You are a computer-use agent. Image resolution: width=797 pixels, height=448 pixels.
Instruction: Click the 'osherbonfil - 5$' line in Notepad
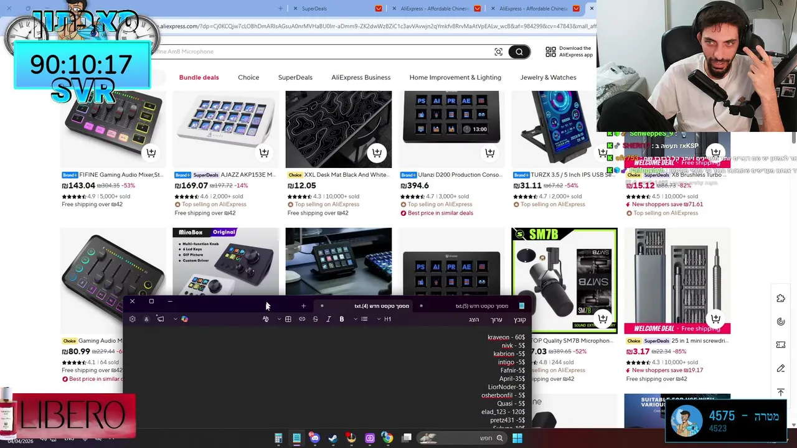pyautogui.click(x=503, y=395)
